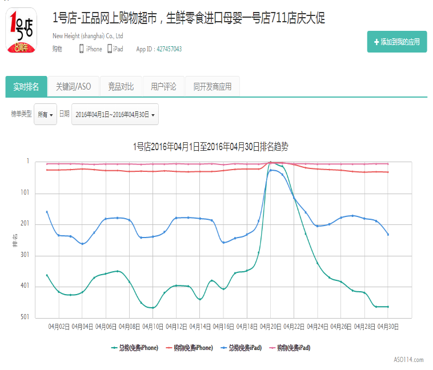The height and width of the screenshot is (370, 433).
Task: Click the 1号店 app logo icon
Action: 21,30
